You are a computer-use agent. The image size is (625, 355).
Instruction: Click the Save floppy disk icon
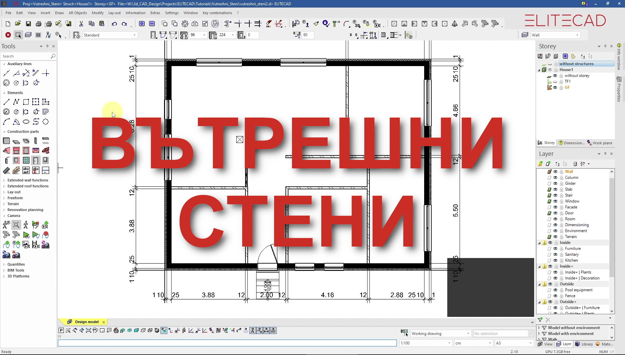click(x=28, y=24)
